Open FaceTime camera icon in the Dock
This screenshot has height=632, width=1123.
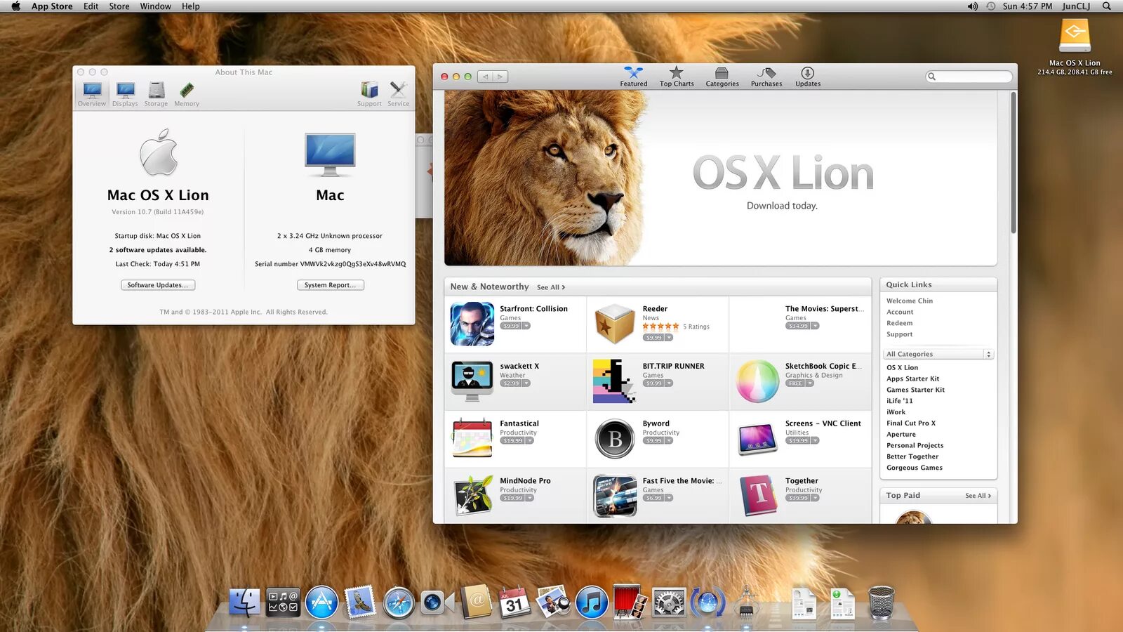tap(437, 603)
